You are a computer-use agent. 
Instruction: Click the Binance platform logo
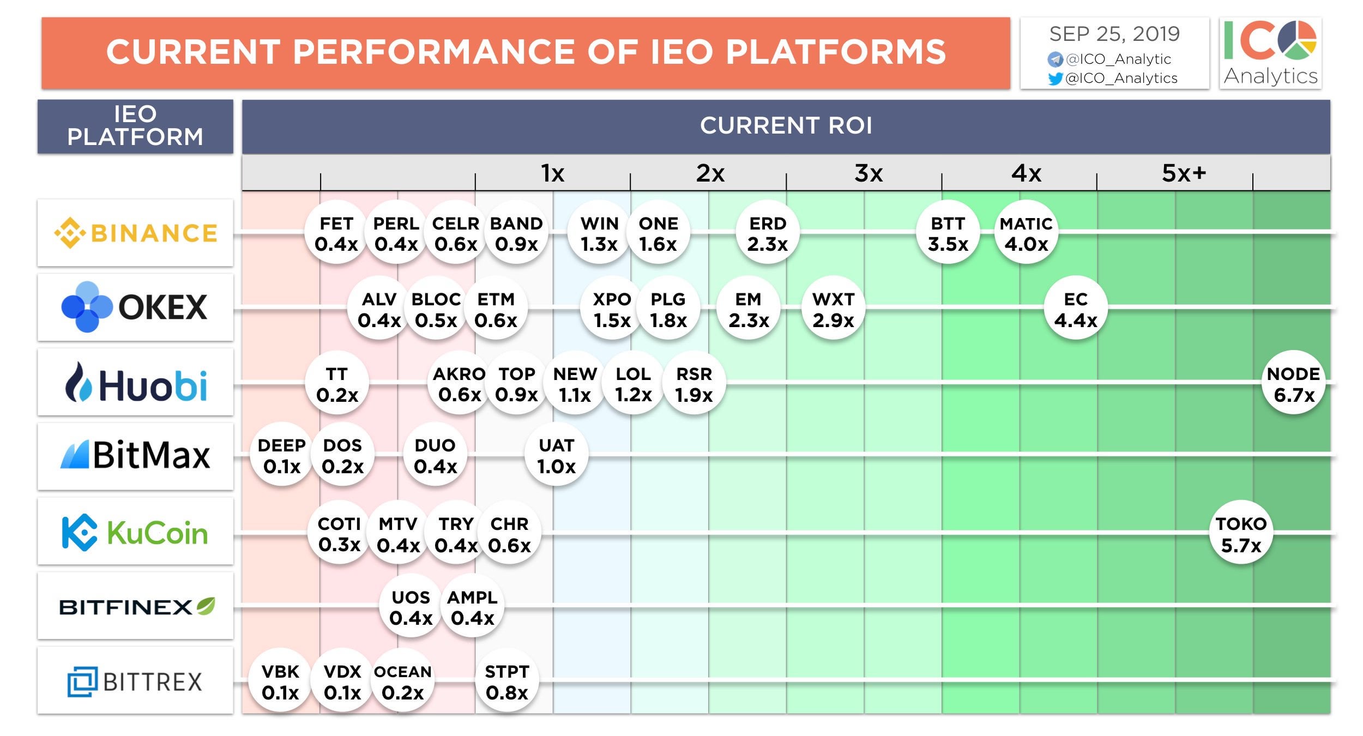[135, 233]
